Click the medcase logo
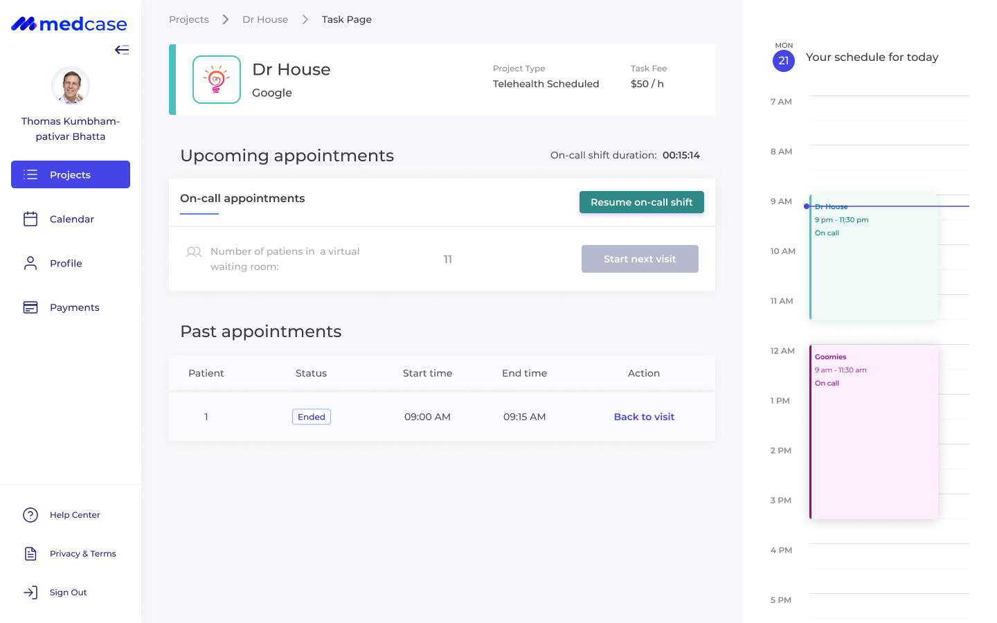997x623 pixels. point(69,24)
